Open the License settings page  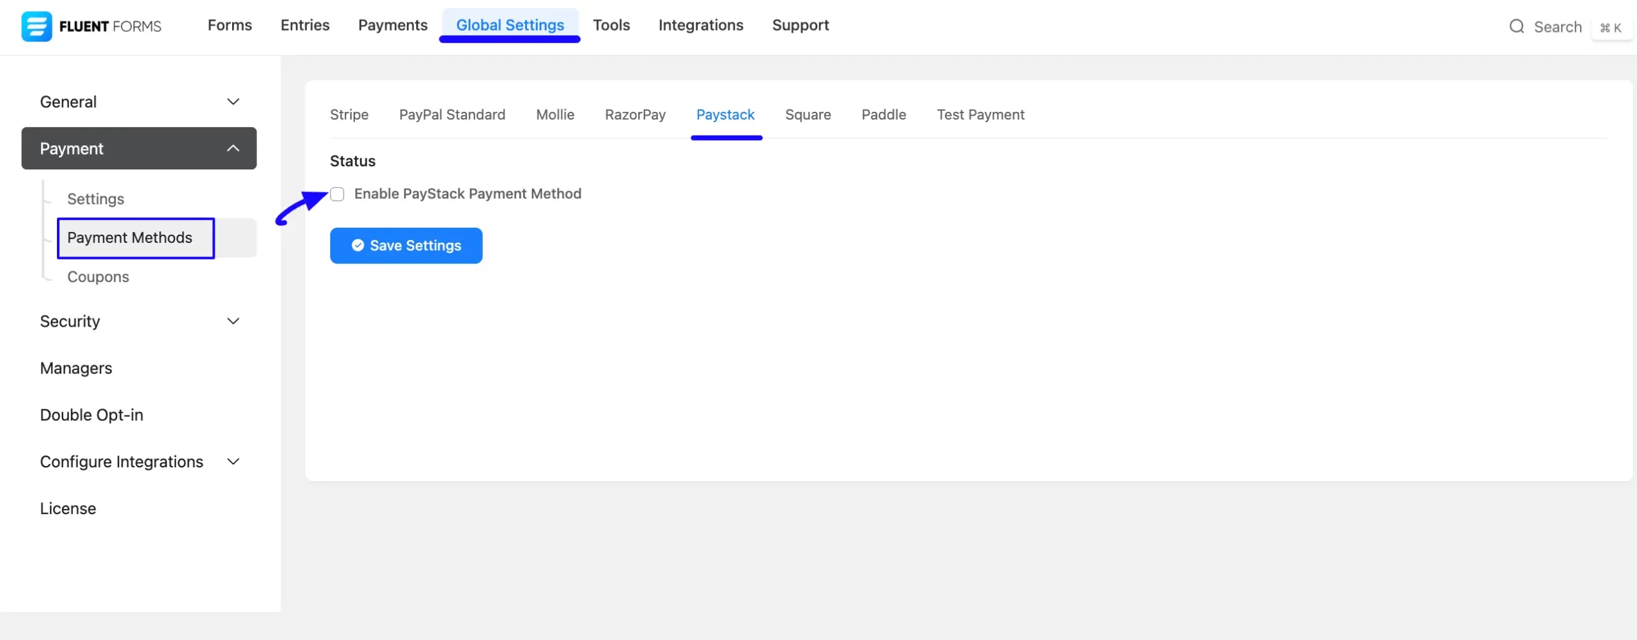pyautogui.click(x=68, y=508)
